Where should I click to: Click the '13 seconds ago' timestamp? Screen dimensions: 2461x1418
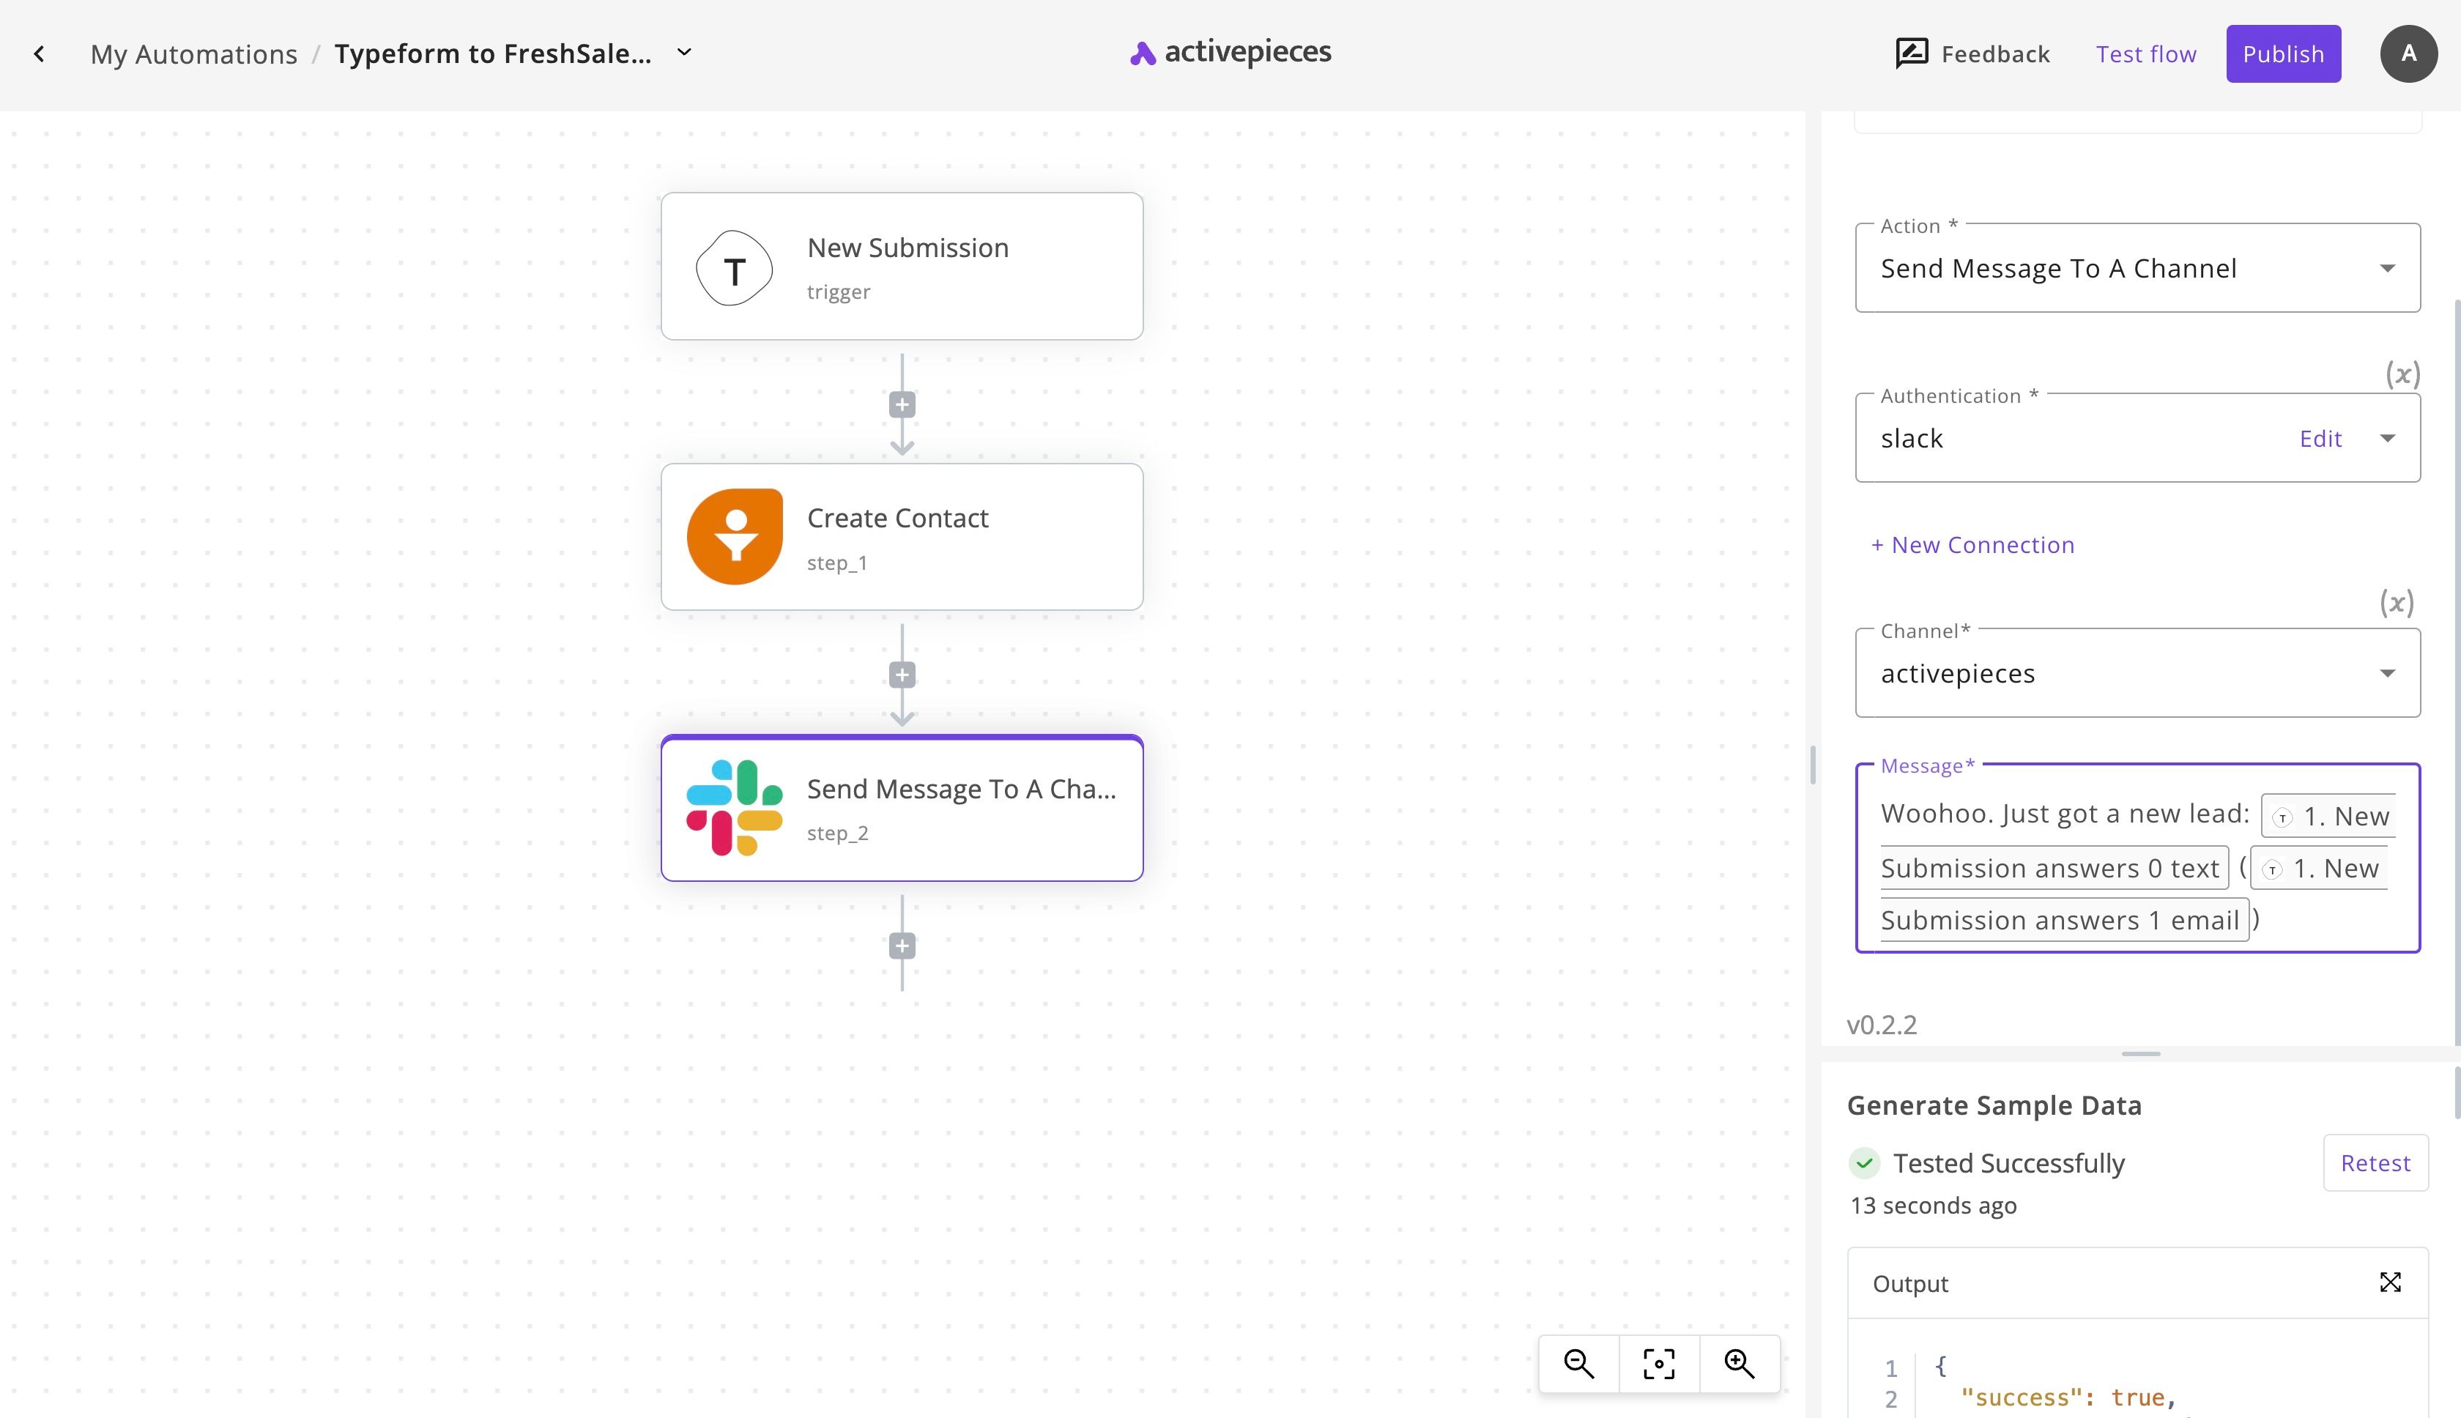tap(1933, 1206)
